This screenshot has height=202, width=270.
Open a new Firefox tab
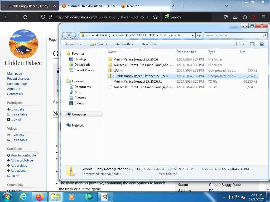[183, 6]
